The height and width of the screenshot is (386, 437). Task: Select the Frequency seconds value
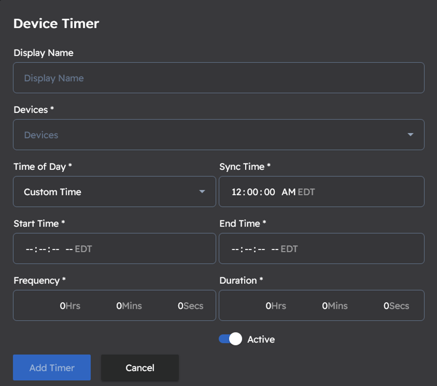[179, 305]
